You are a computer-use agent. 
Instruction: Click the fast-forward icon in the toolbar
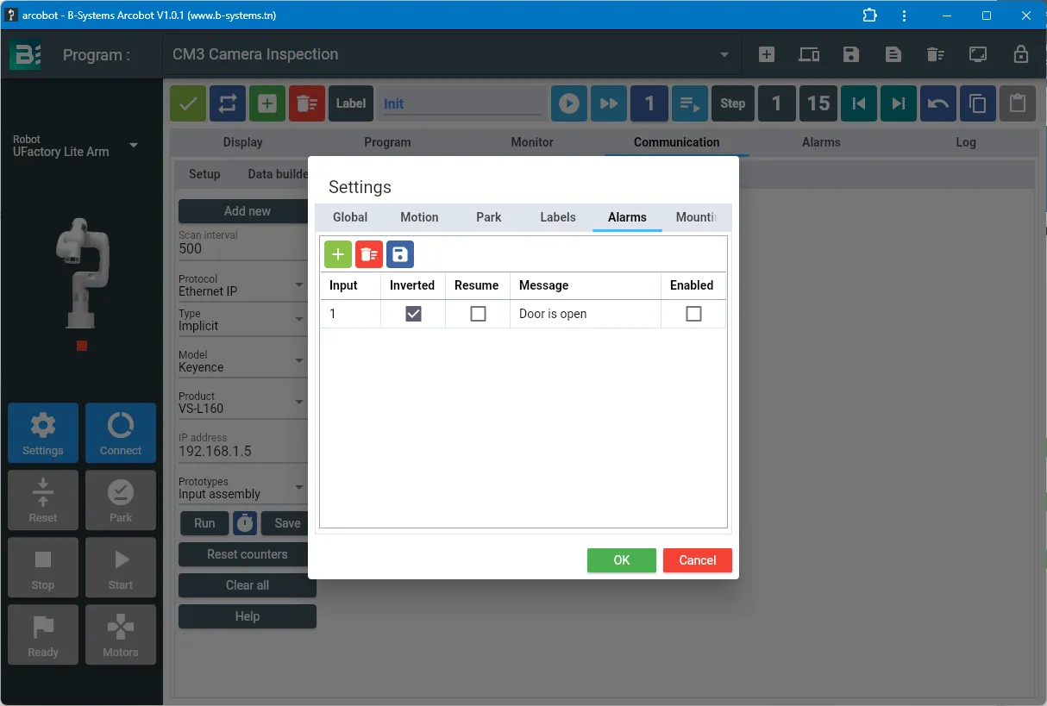click(609, 103)
